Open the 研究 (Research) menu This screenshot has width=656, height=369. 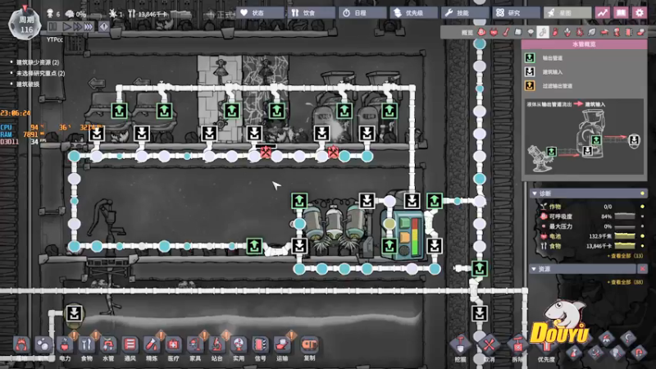coord(516,13)
